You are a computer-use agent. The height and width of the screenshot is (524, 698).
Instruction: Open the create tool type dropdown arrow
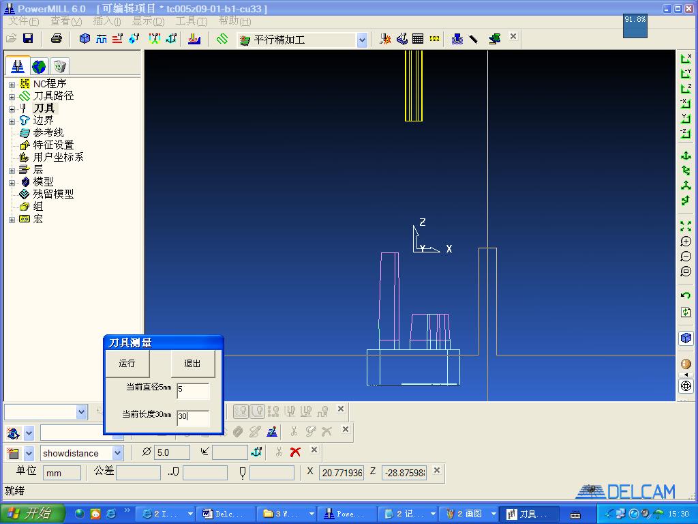pos(29,454)
